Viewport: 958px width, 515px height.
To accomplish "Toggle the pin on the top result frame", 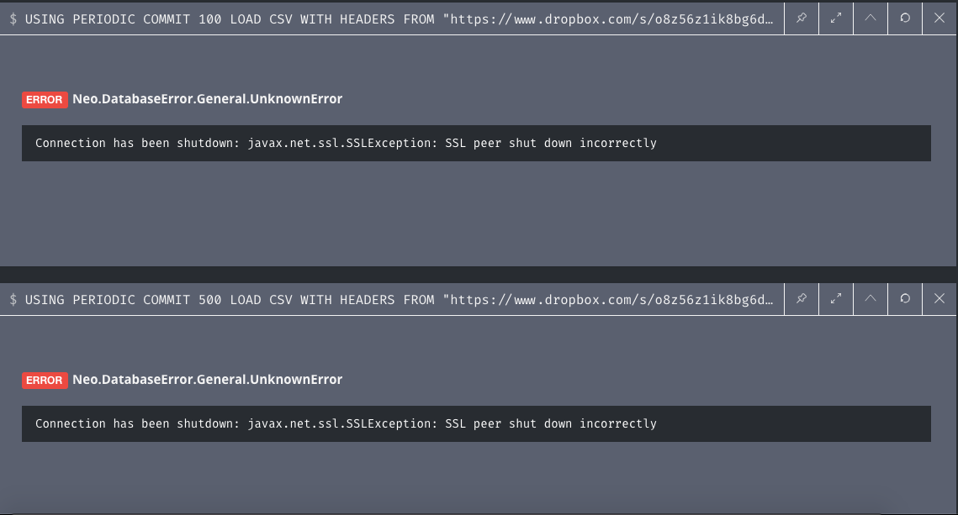I will (x=802, y=18).
